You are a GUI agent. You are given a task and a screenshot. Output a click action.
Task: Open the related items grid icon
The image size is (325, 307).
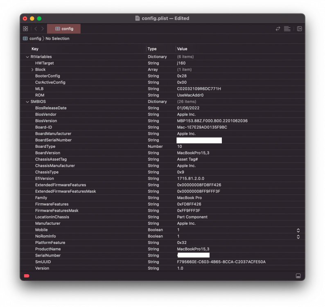coord(25,29)
